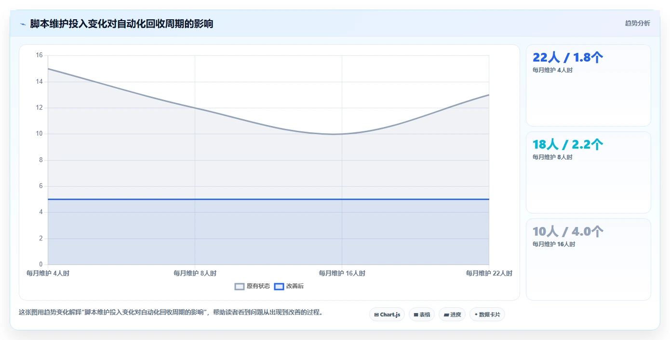
Task: Click 每月维护 4人时 caption in first card
Action: (552, 70)
